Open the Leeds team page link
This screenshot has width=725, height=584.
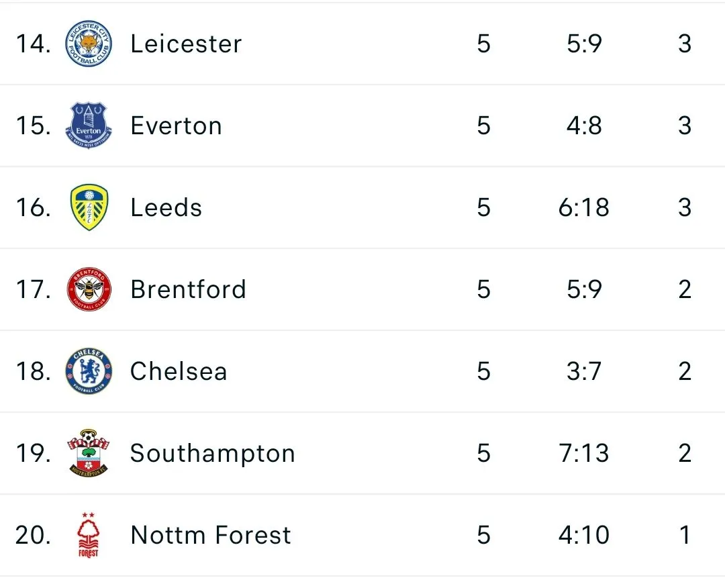pos(166,208)
